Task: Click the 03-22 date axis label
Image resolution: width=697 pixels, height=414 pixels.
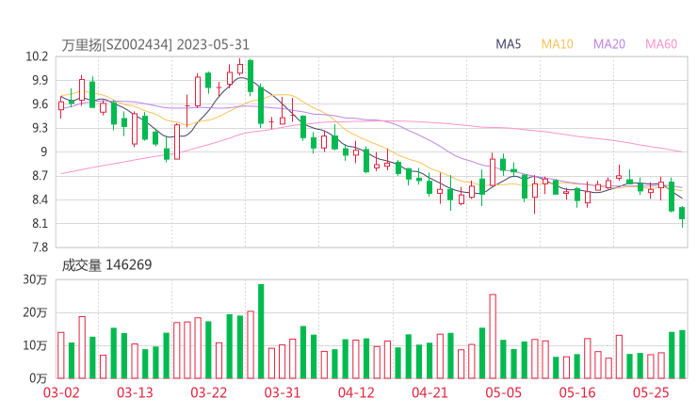Action: point(209,392)
